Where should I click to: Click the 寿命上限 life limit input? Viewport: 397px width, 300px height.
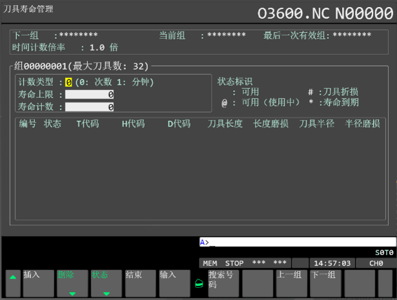pos(90,95)
